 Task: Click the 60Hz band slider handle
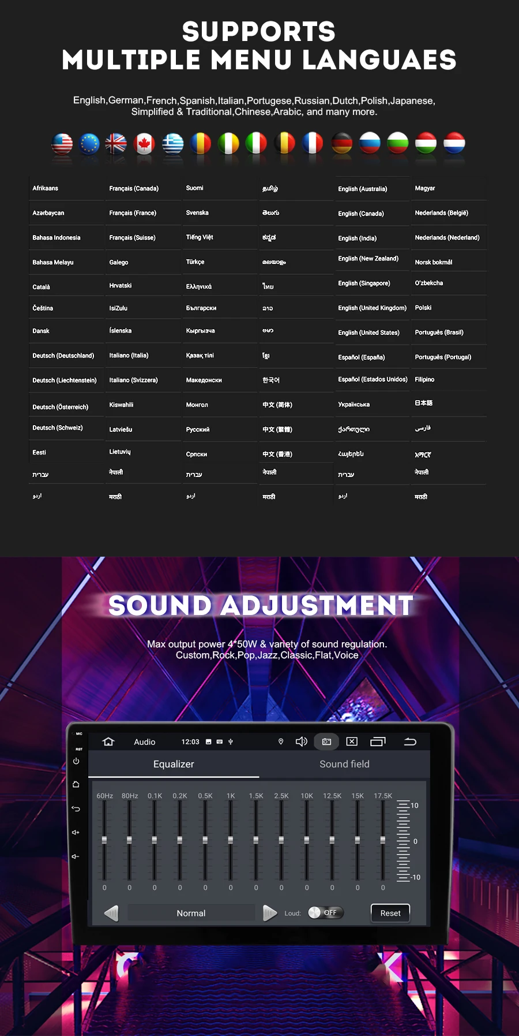[104, 840]
